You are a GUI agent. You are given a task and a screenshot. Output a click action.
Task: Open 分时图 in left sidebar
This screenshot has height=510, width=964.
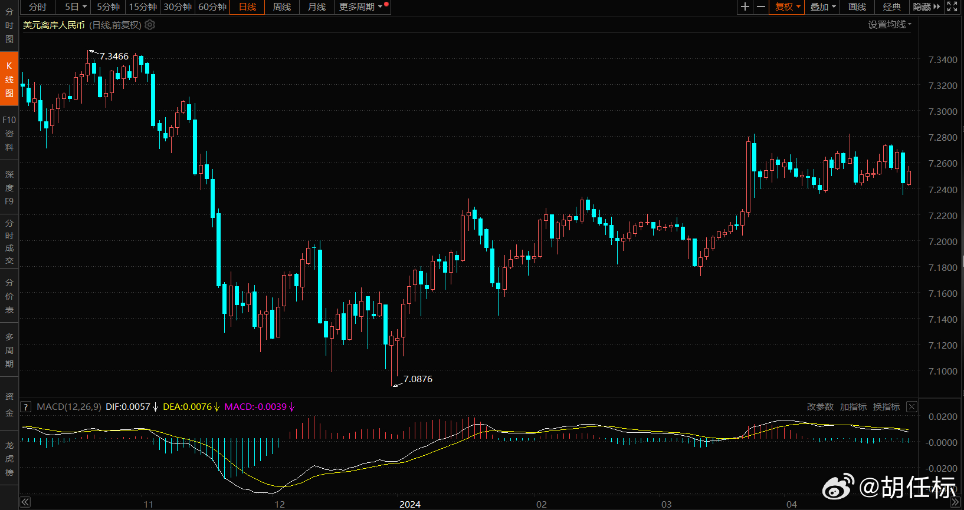9,25
